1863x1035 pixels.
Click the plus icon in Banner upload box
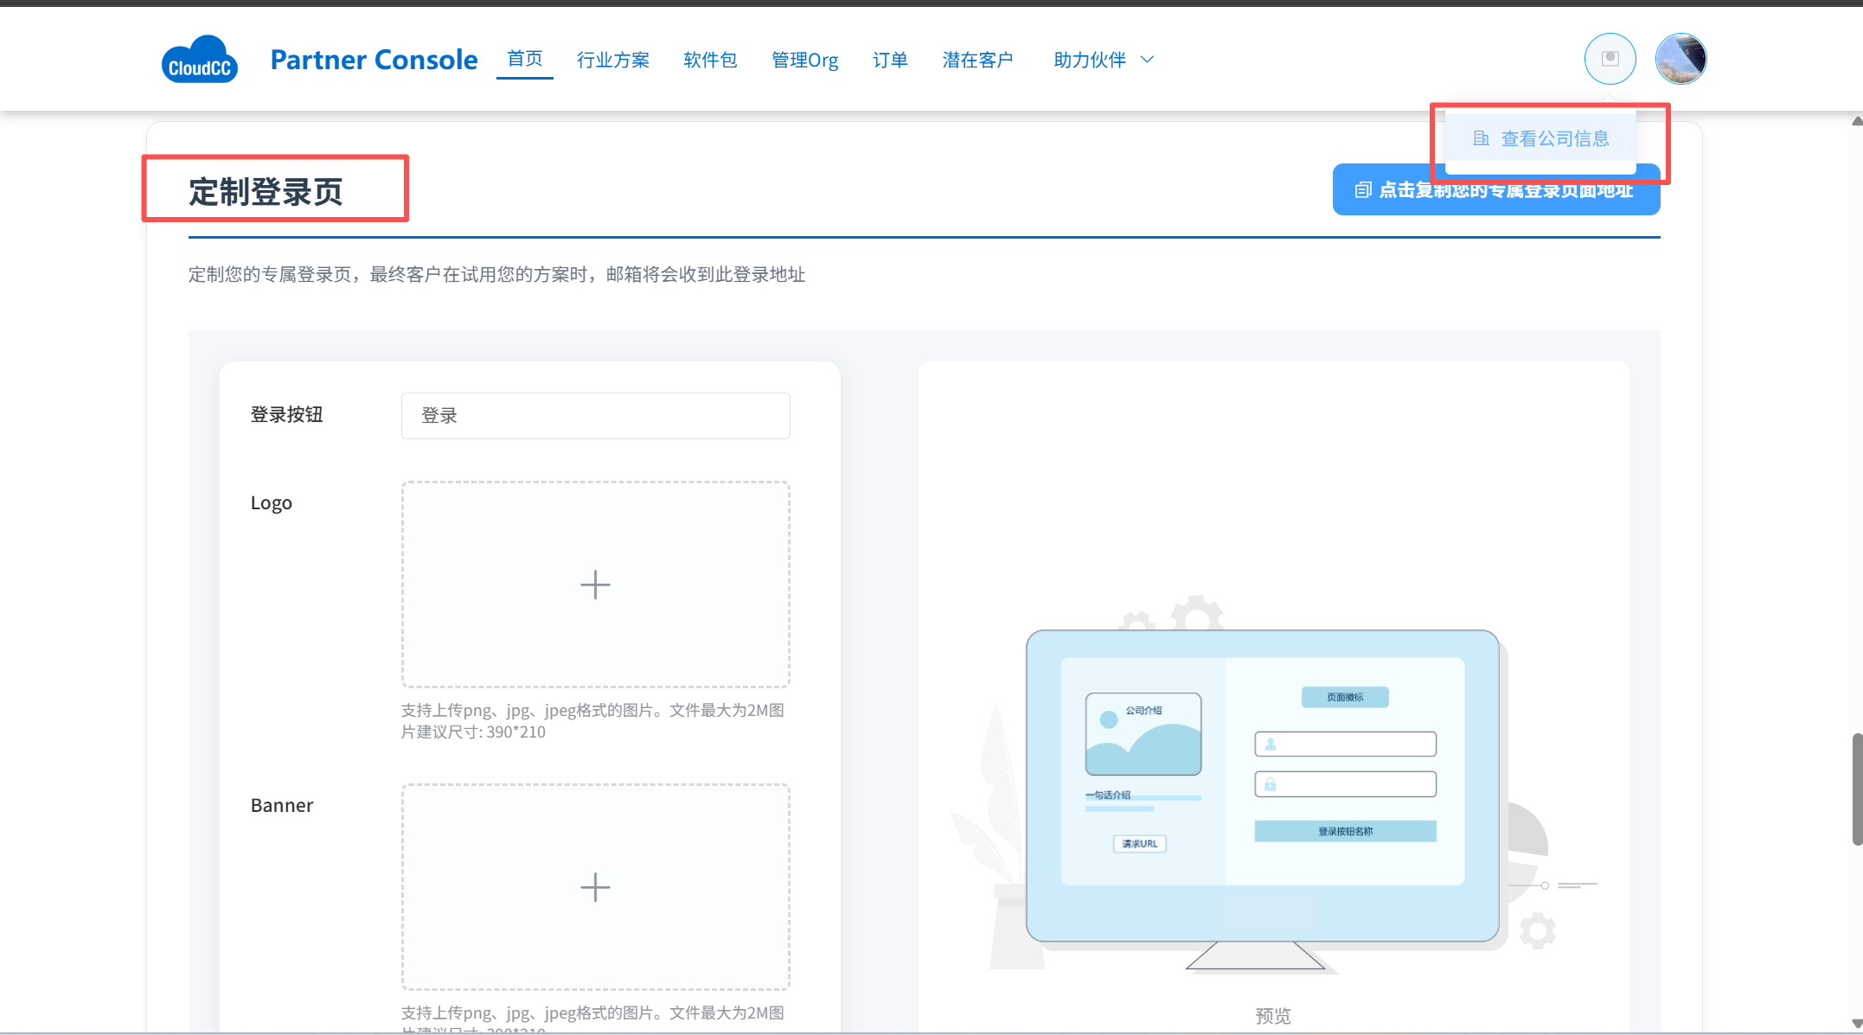595,887
